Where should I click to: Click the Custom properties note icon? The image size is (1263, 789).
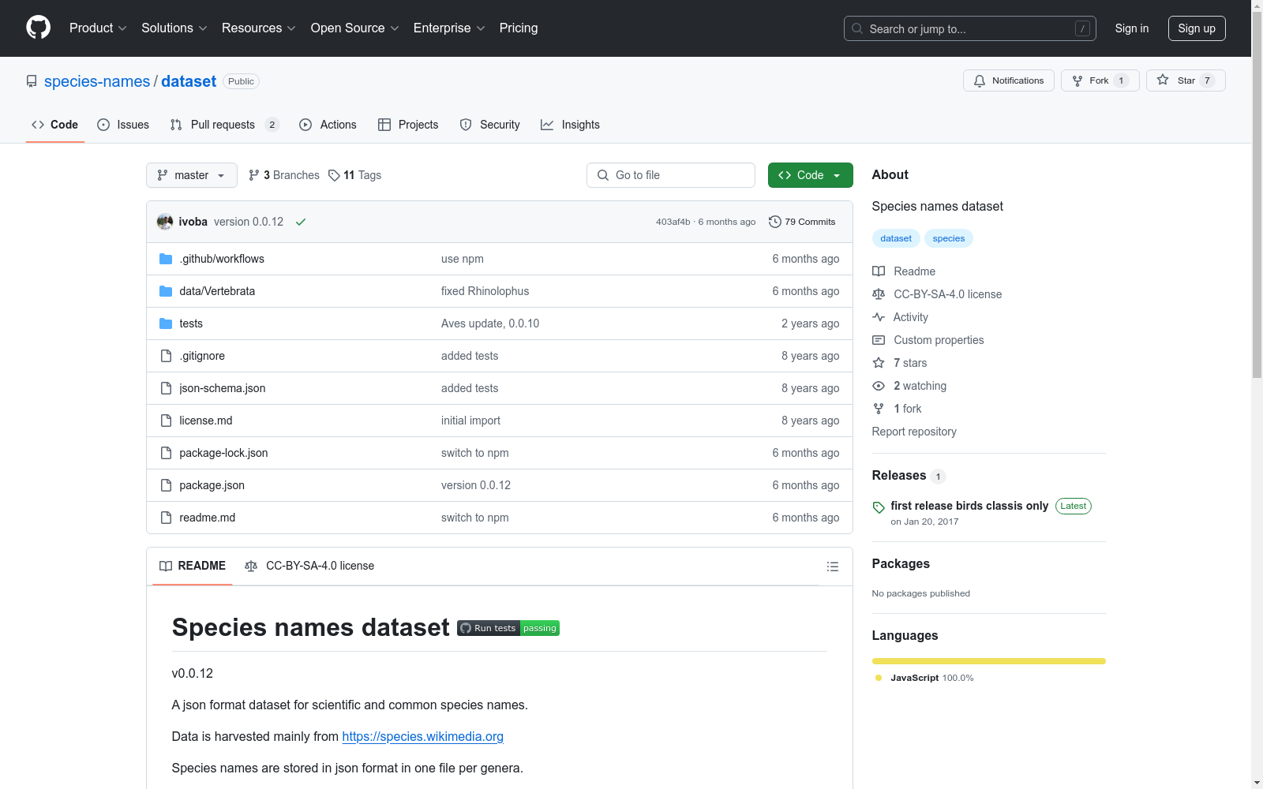879,340
